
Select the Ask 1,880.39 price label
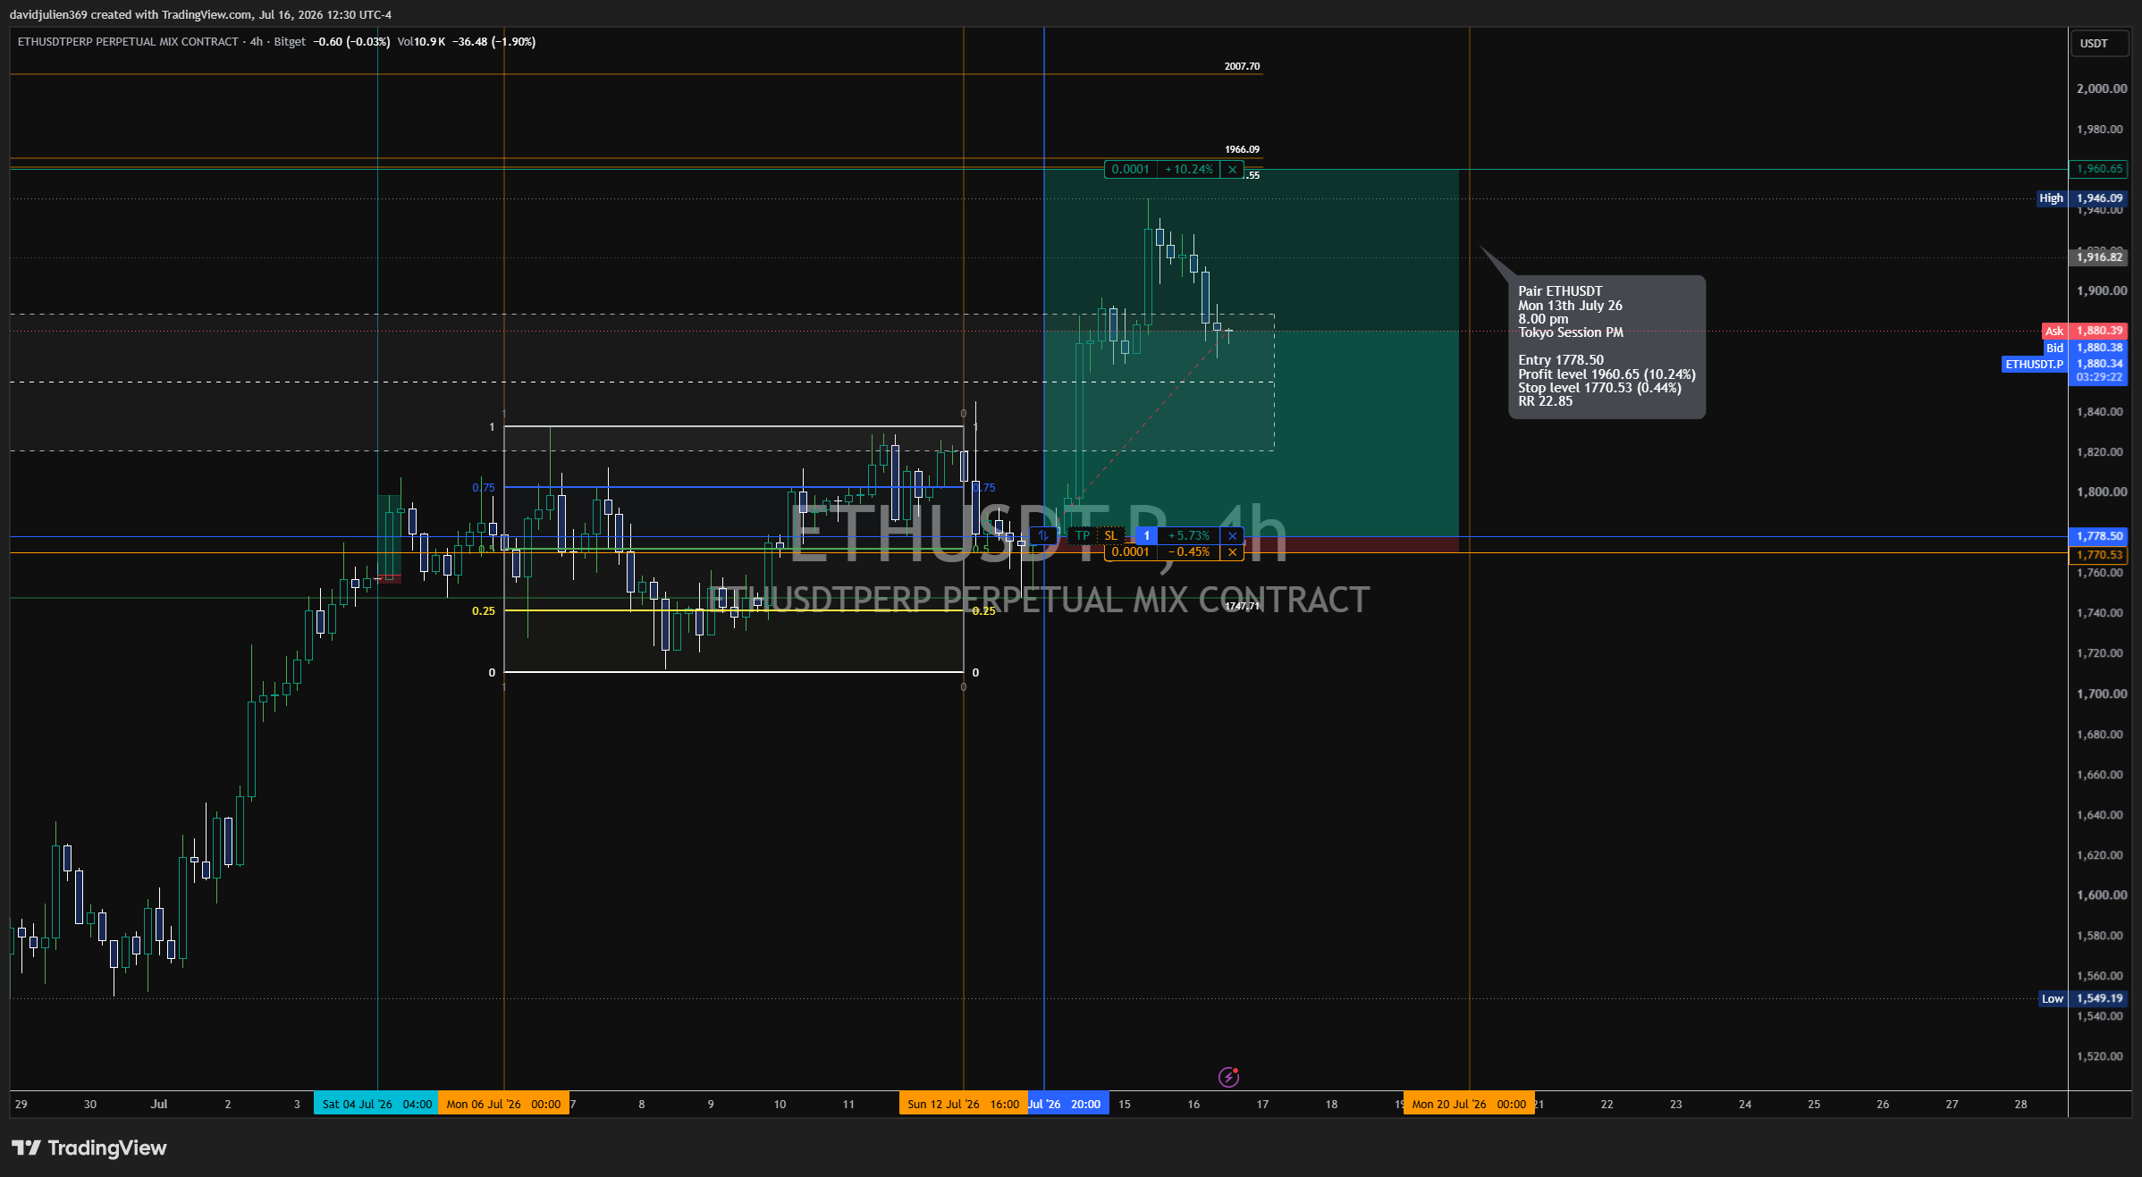pos(2085,331)
